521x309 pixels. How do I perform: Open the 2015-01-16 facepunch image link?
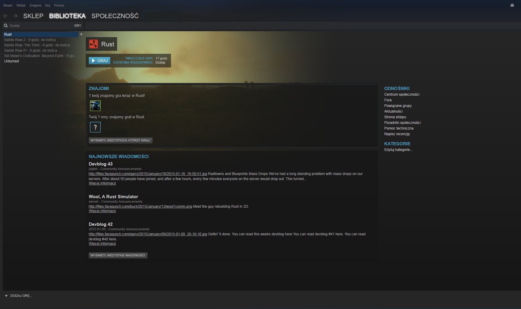(148, 174)
